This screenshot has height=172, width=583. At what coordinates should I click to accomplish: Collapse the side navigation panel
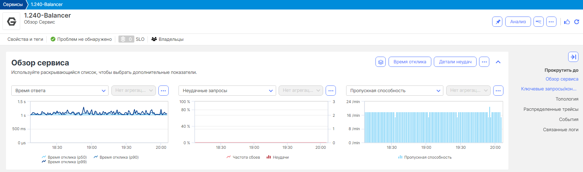[573, 57]
